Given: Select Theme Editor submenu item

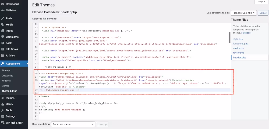Looking at the screenshot, I should 9,91.
